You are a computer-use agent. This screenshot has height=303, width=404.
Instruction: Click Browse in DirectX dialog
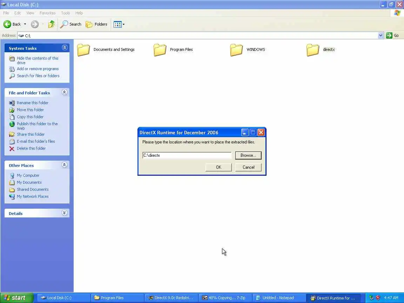(248, 155)
